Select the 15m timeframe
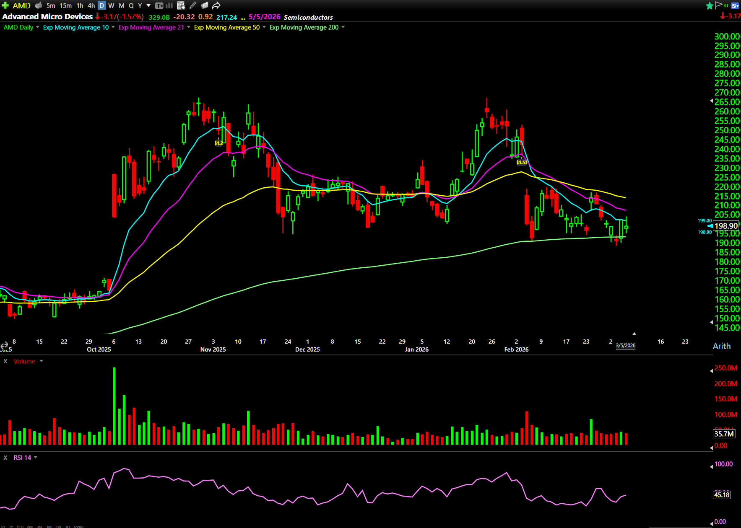 coord(65,5)
